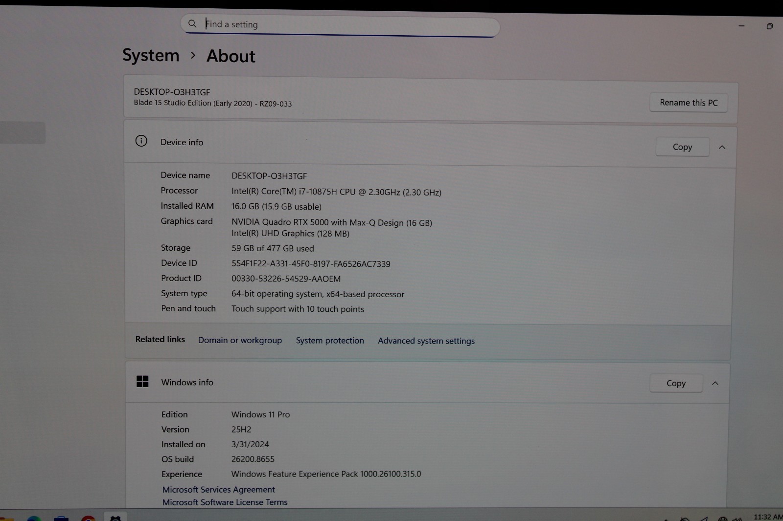
Task: Open Microsoft Services Agreement link
Action: pyautogui.click(x=218, y=489)
